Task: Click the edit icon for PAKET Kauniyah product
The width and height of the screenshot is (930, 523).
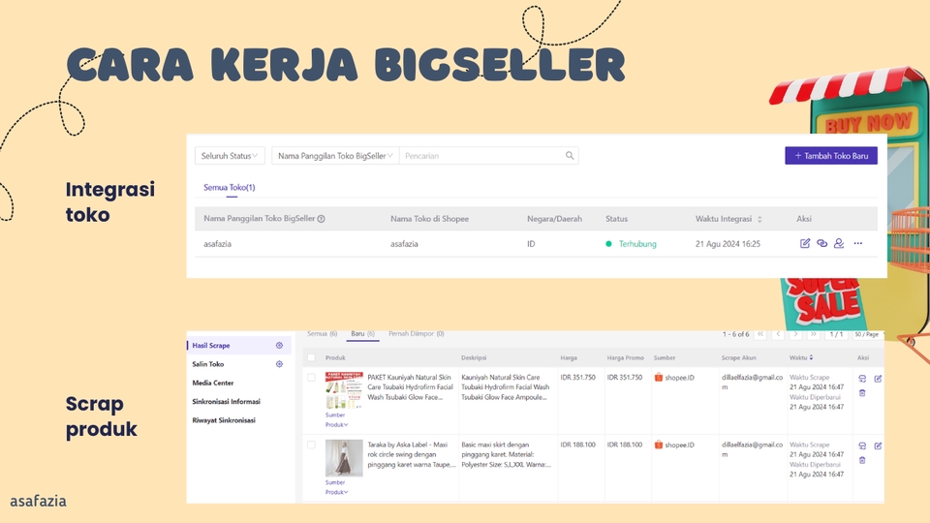Action: (878, 379)
